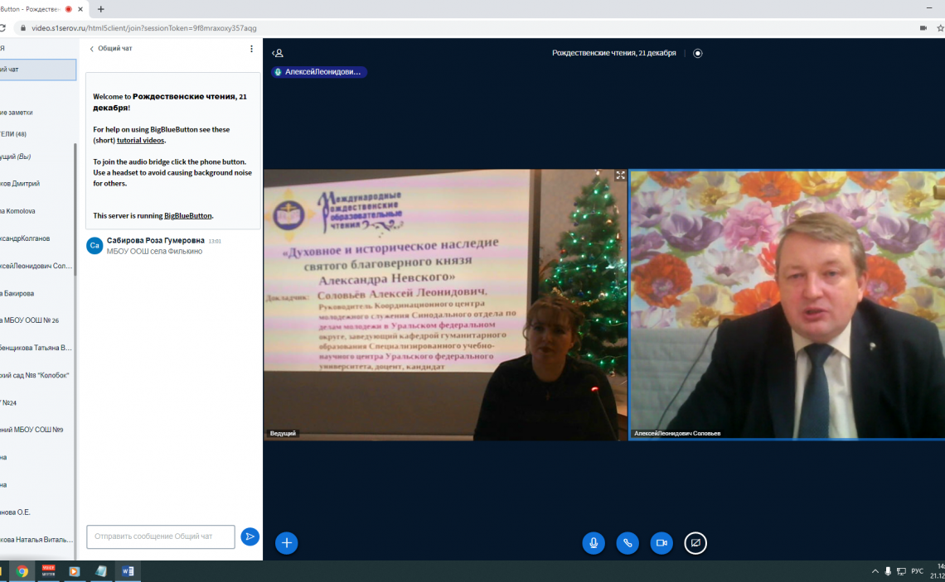Close the BigBlueButton browser tab
Viewport: 945px width, 582px height.
pos(82,9)
